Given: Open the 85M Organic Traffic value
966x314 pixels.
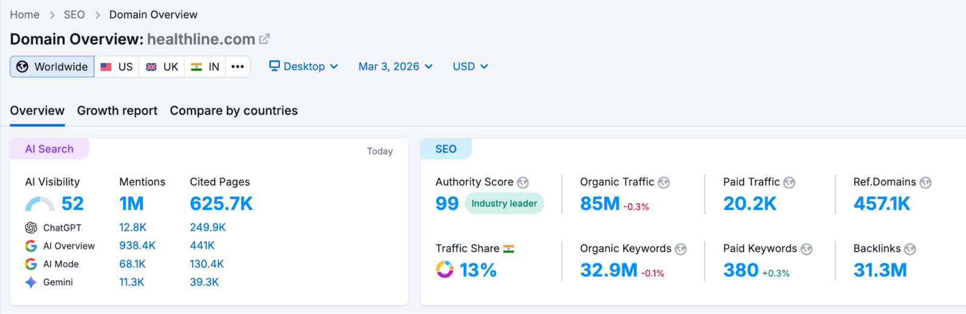Looking at the screenshot, I should coord(600,204).
